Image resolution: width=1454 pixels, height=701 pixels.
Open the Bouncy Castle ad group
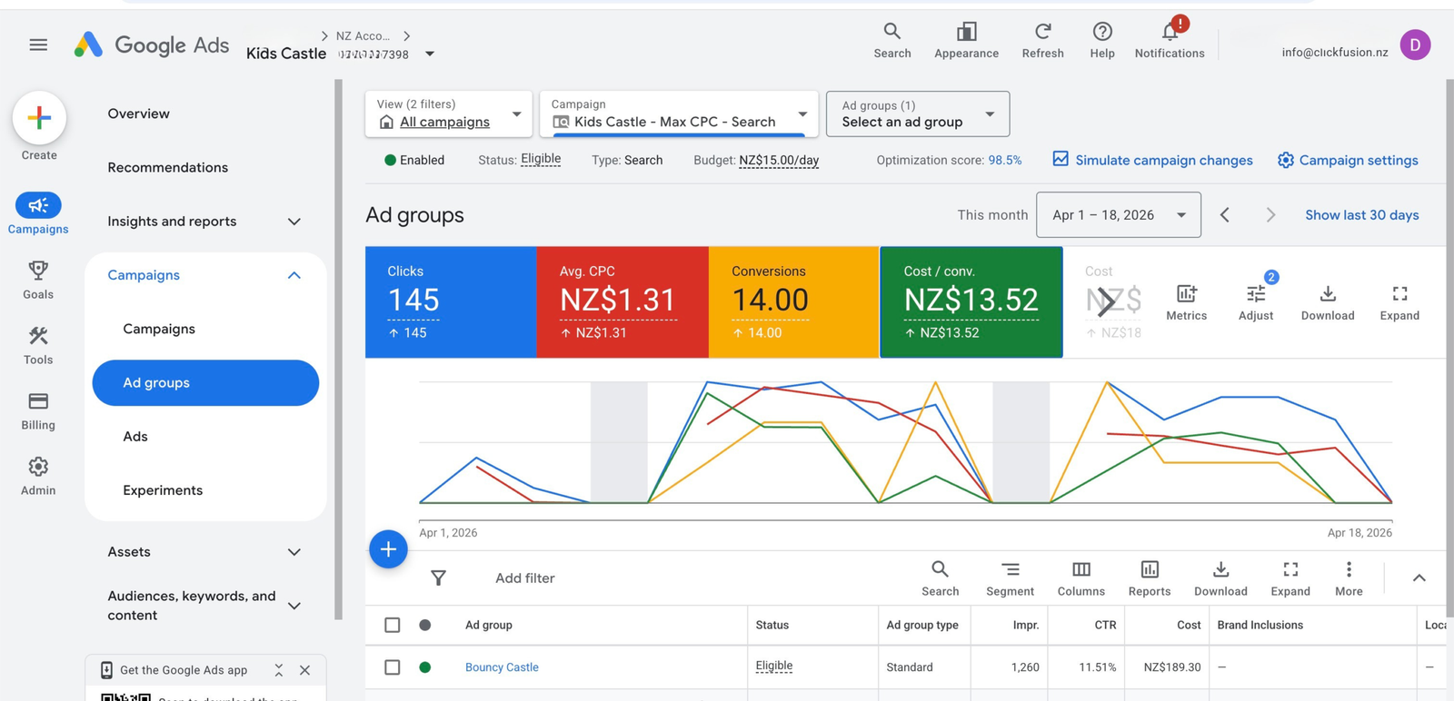click(502, 667)
